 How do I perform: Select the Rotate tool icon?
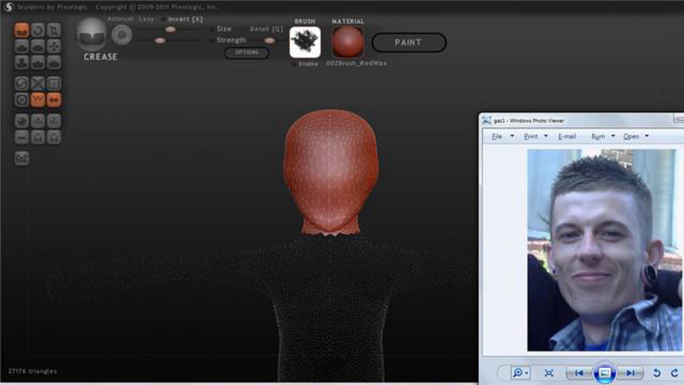click(x=38, y=30)
